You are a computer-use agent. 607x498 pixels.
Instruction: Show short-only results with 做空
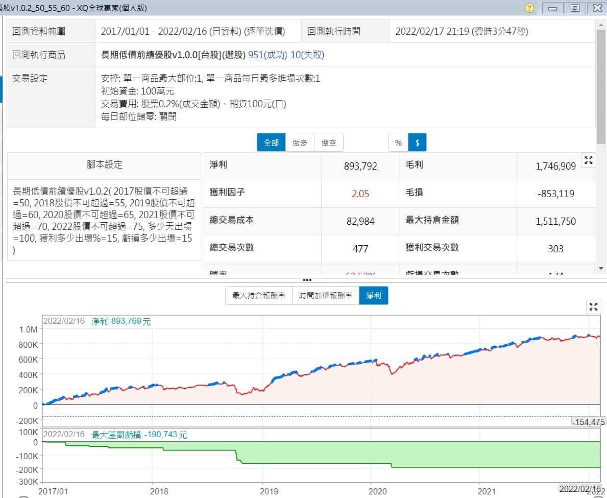329,143
